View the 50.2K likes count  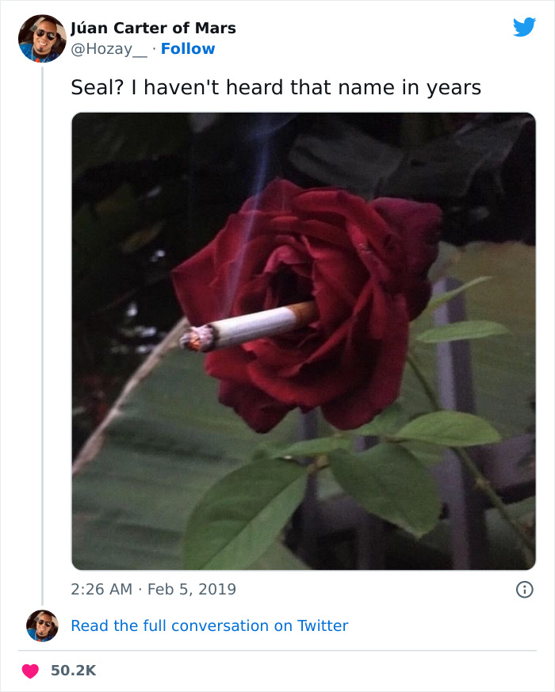73,671
